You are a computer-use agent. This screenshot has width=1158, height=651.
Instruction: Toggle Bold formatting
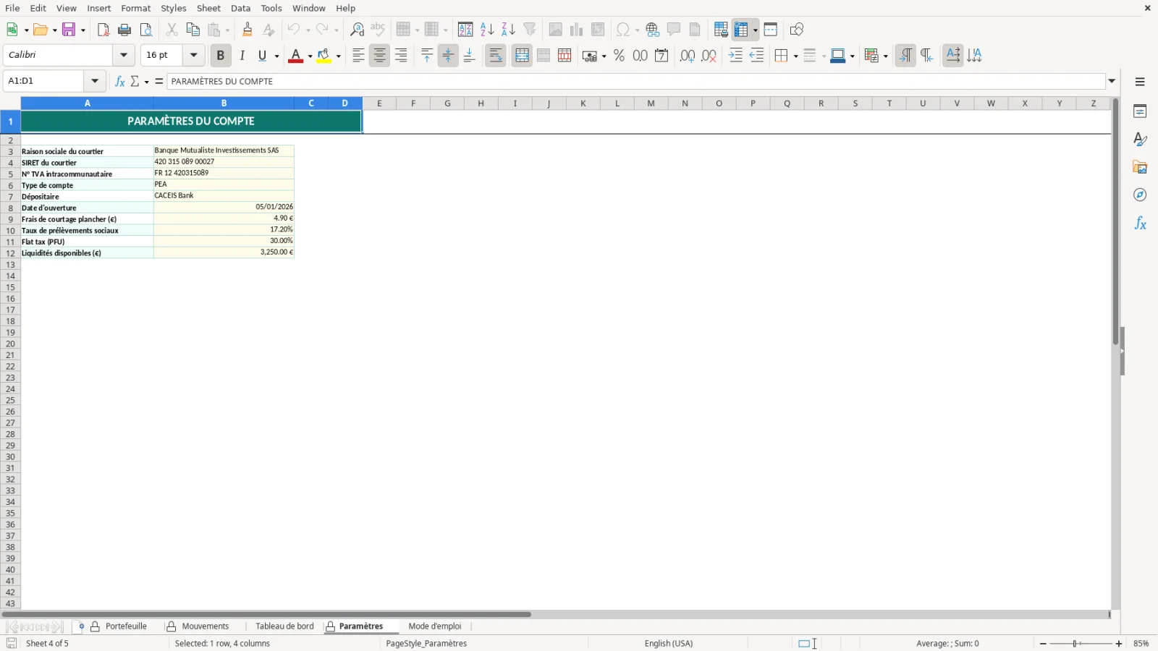pyautogui.click(x=221, y=56)
